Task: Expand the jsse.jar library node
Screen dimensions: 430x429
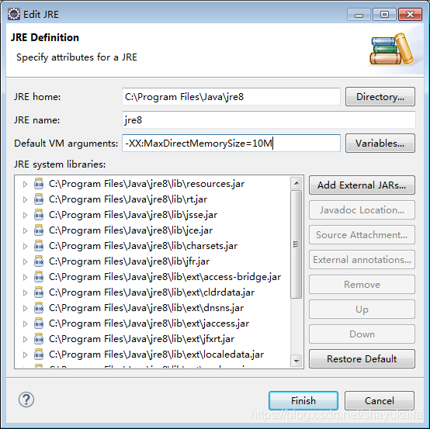Action: 25,215
